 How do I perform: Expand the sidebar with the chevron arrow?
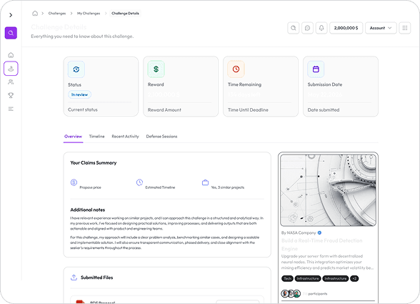[x=11, y=15]
